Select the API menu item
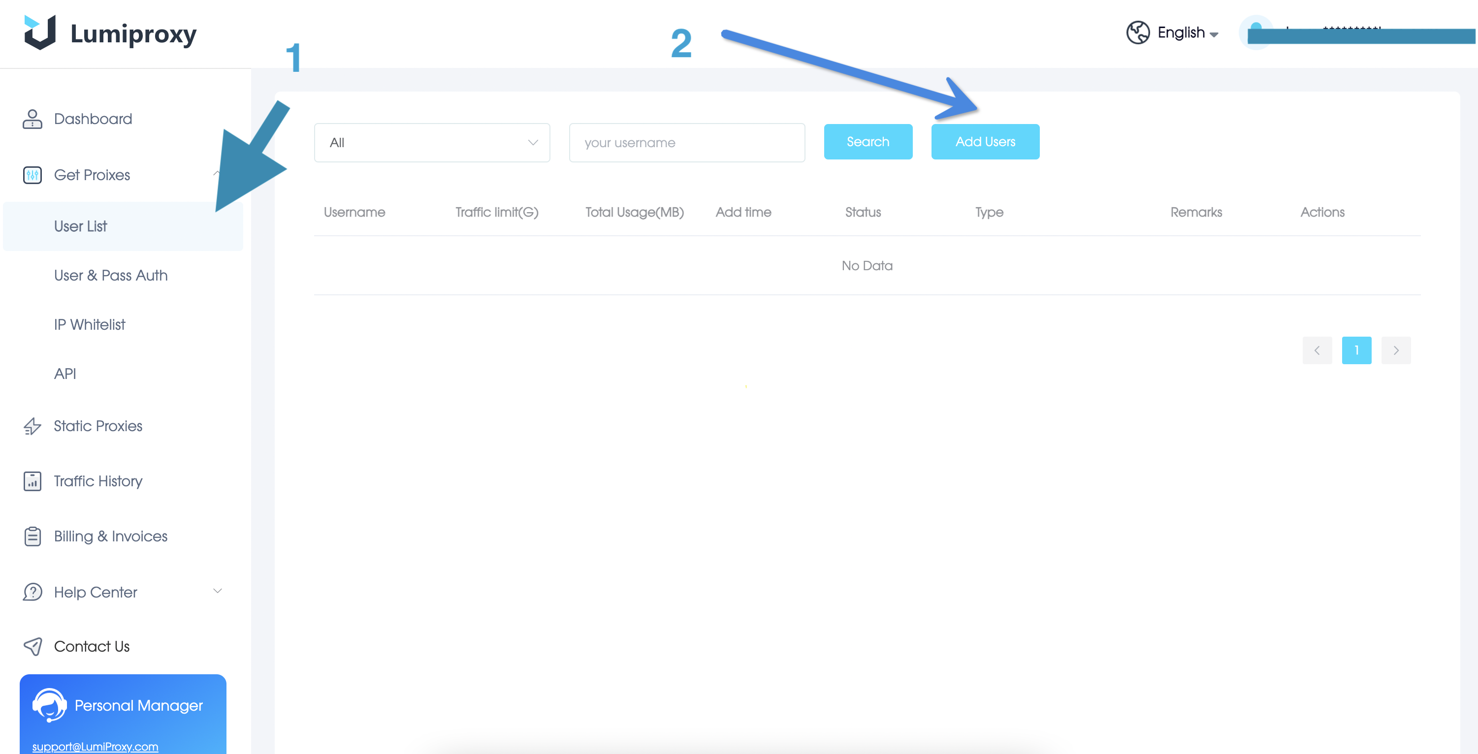The height and width of the screenshot is (754, 1478). pyautogui.click(x=65, y=374)
